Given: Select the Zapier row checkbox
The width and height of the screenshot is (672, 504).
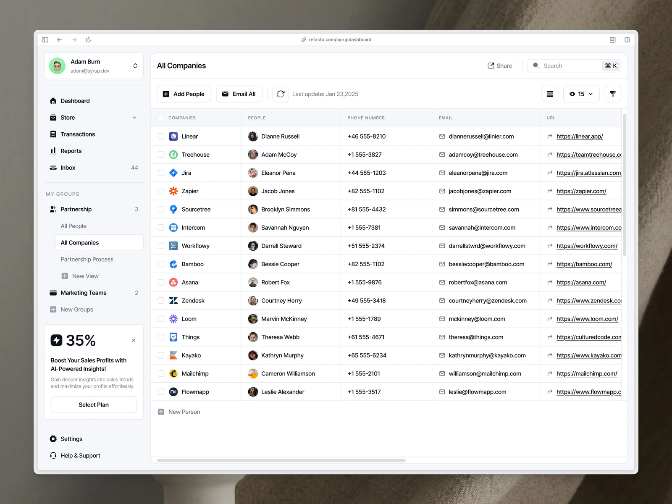Looking at the screenshot, I should [x=161, y=191].
